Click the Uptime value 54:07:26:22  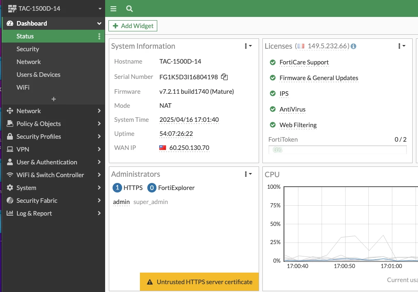coord(176,134)
